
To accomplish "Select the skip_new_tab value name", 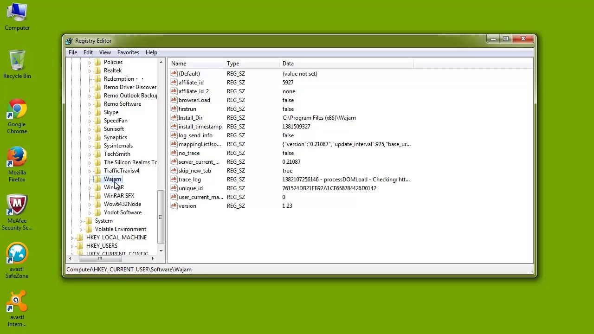I will tap(195, 171).
